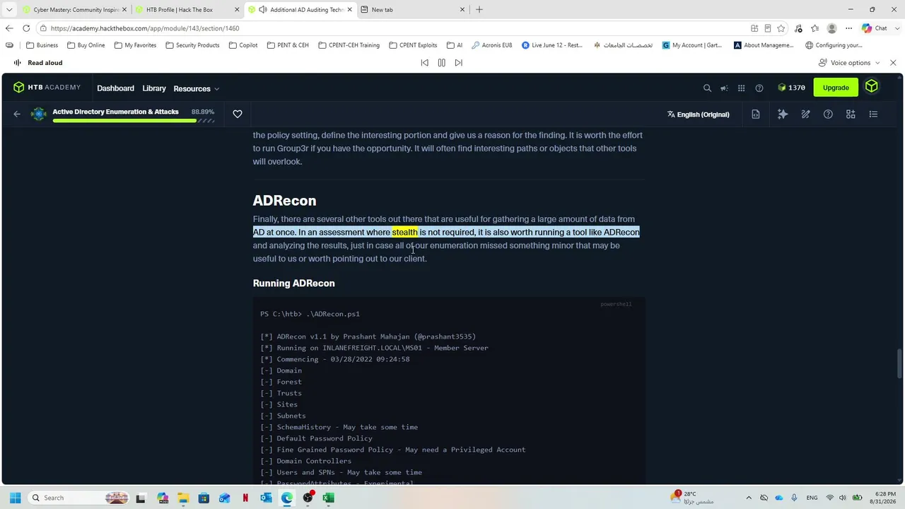This screenshot has height=509, width=905.
Task: Open Outlook from taskbar
Action: coord(266,498)
